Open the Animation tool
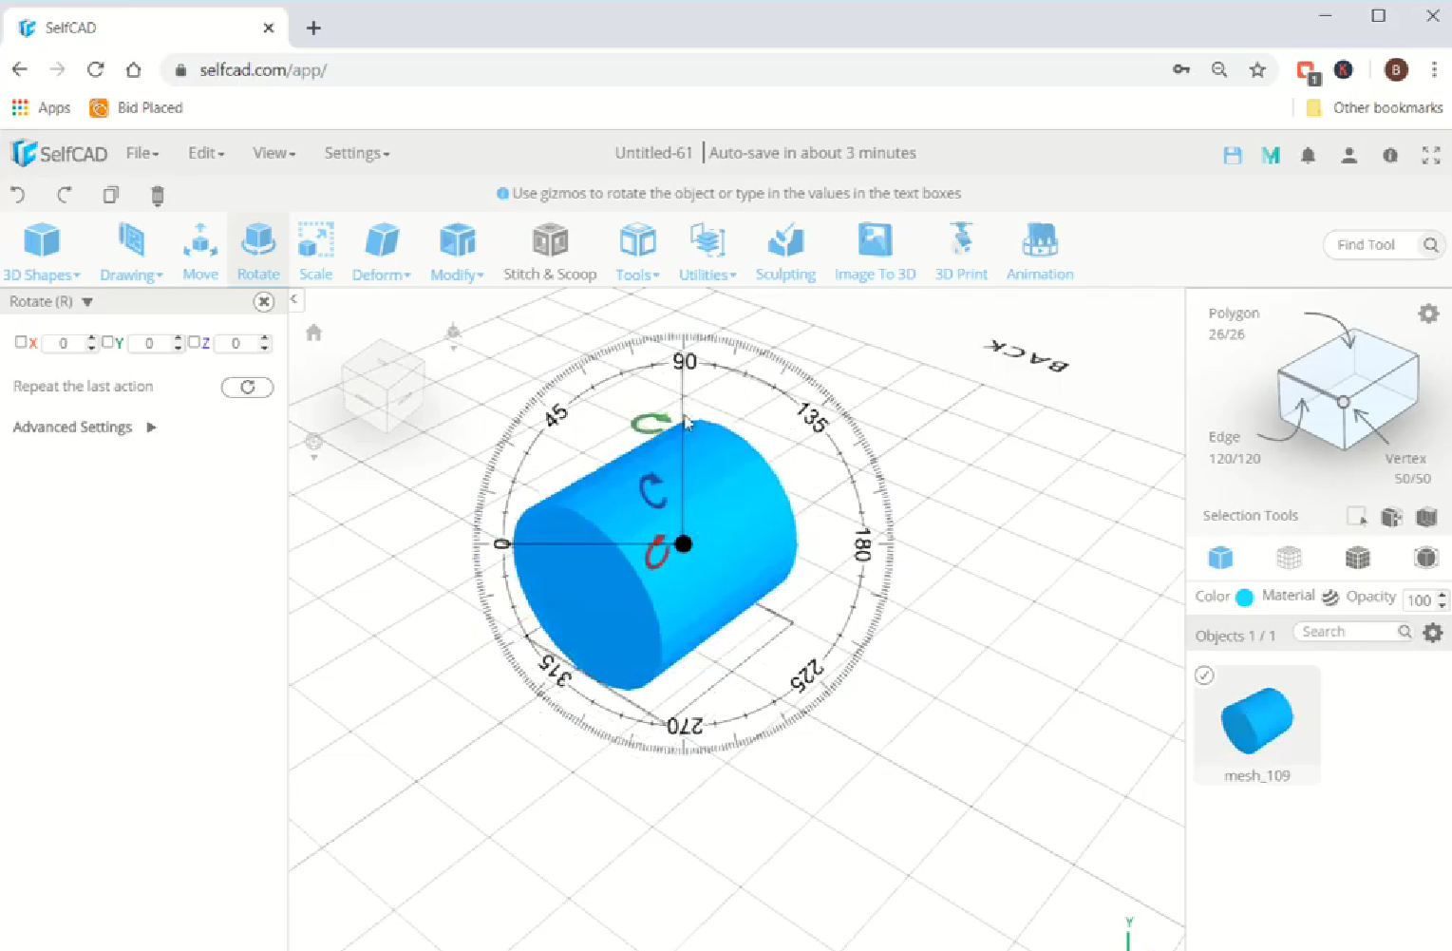 [1040, 251]
